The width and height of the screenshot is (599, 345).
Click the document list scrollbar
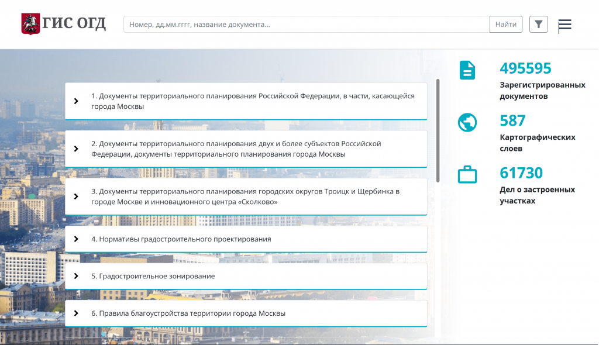[438, 130]
